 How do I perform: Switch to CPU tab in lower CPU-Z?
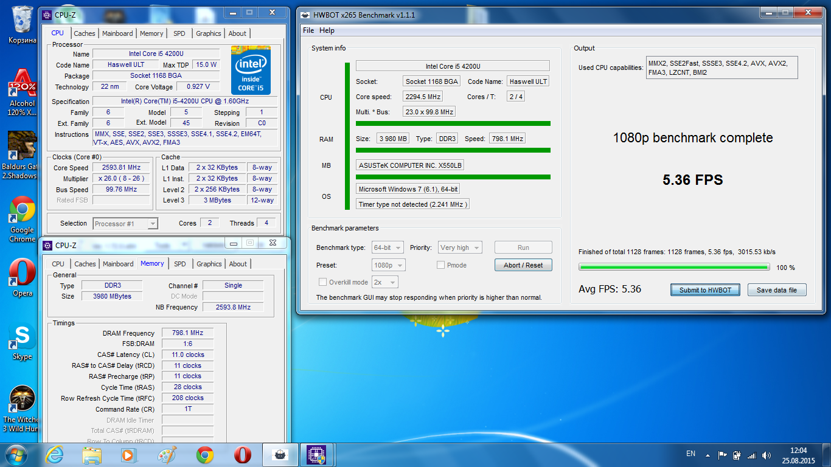[x=58, y=264]
